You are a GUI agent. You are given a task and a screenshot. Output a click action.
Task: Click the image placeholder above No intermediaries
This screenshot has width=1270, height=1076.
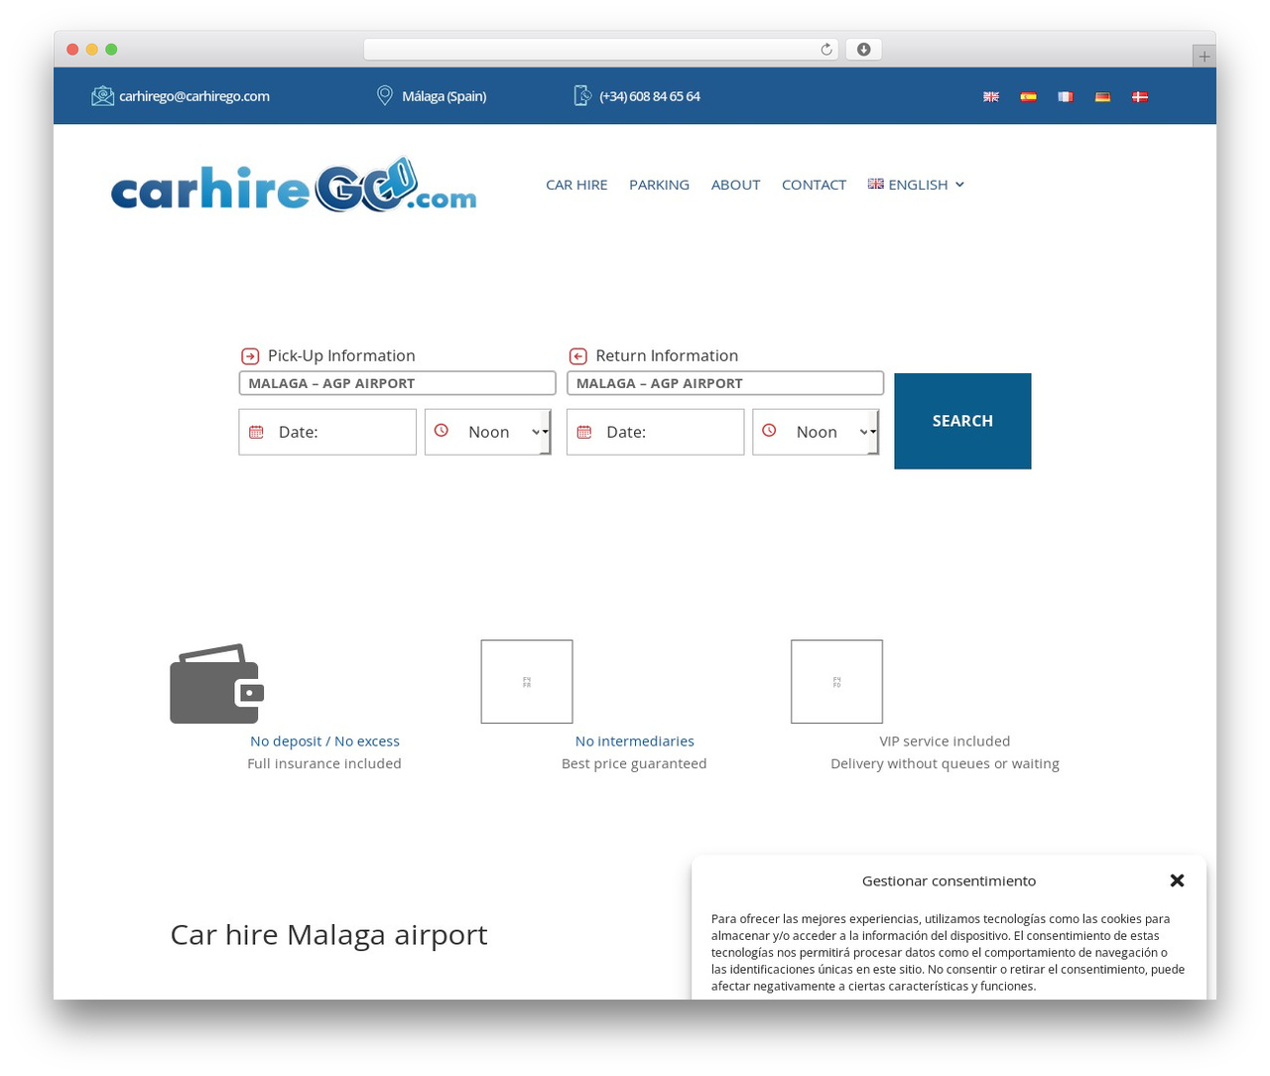point(527,682)
